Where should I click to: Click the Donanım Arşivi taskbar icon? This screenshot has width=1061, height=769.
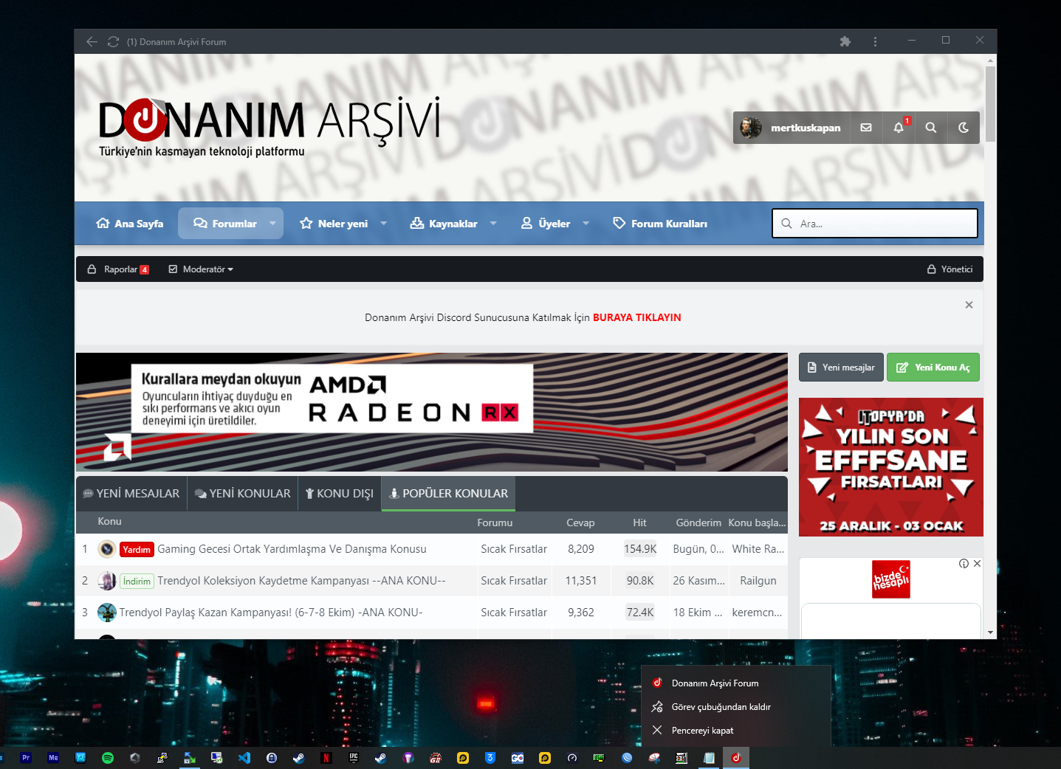click(x=736, y=758)
